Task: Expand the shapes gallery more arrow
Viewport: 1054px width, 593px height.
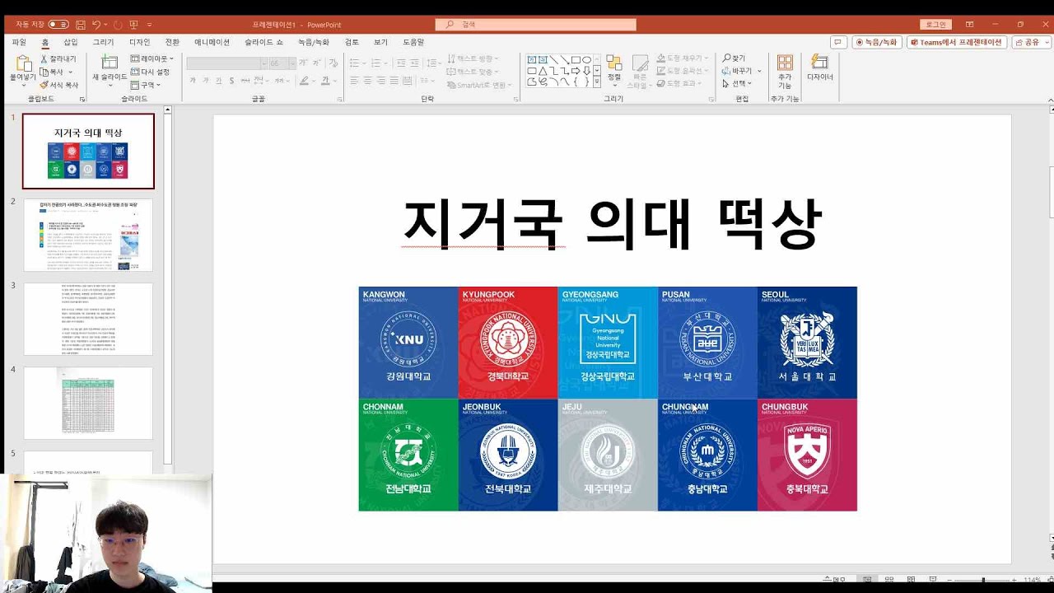Action: [597, 82]
